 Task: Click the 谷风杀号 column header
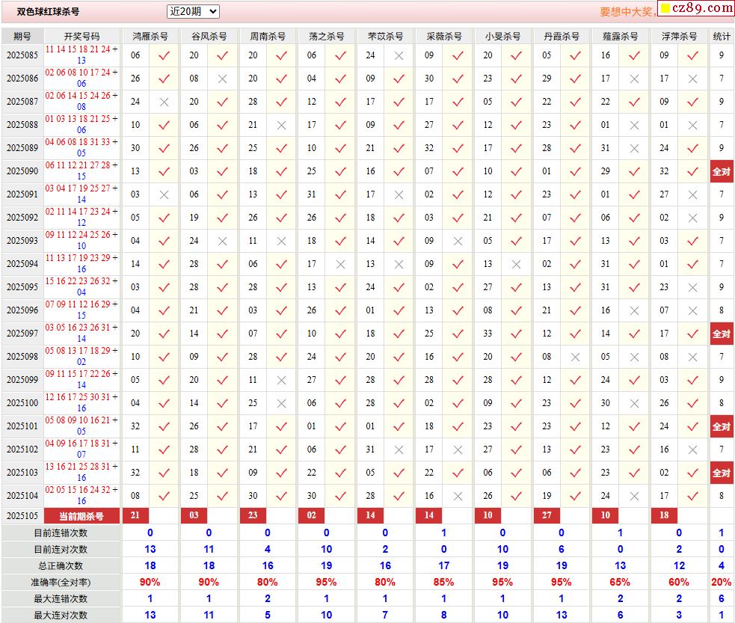[x=209, y=36]
